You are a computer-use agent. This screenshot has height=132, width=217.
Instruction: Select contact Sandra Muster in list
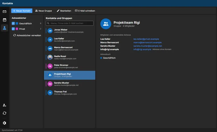[x=70, y=84]
